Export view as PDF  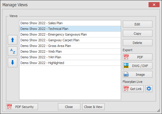pyautogui.click(x=137, y=57)
